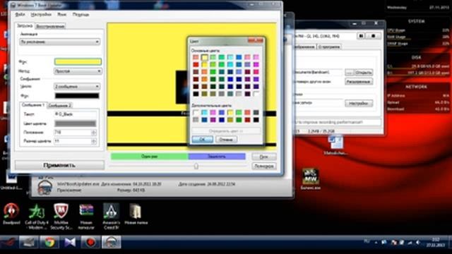Image resolution: width=452 pixels, height=254 pixels.
Task: Click the Deadpool desktop icon
Action: coord(11,213)
